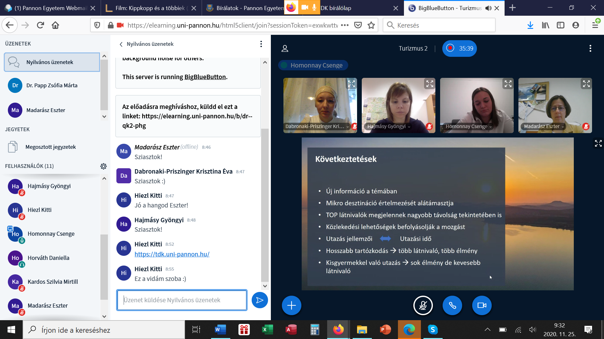Image resolution: width=604 pixels, height=339 pixels.
Task: Fullscreen Madarász Eszter's webcam
Action: click(586, 84)
